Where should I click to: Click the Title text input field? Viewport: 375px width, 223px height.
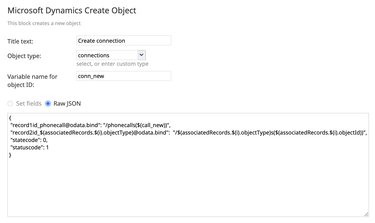123,40
